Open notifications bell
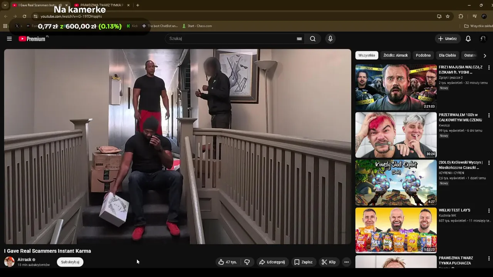493x277 pixels. pos(468,38)
